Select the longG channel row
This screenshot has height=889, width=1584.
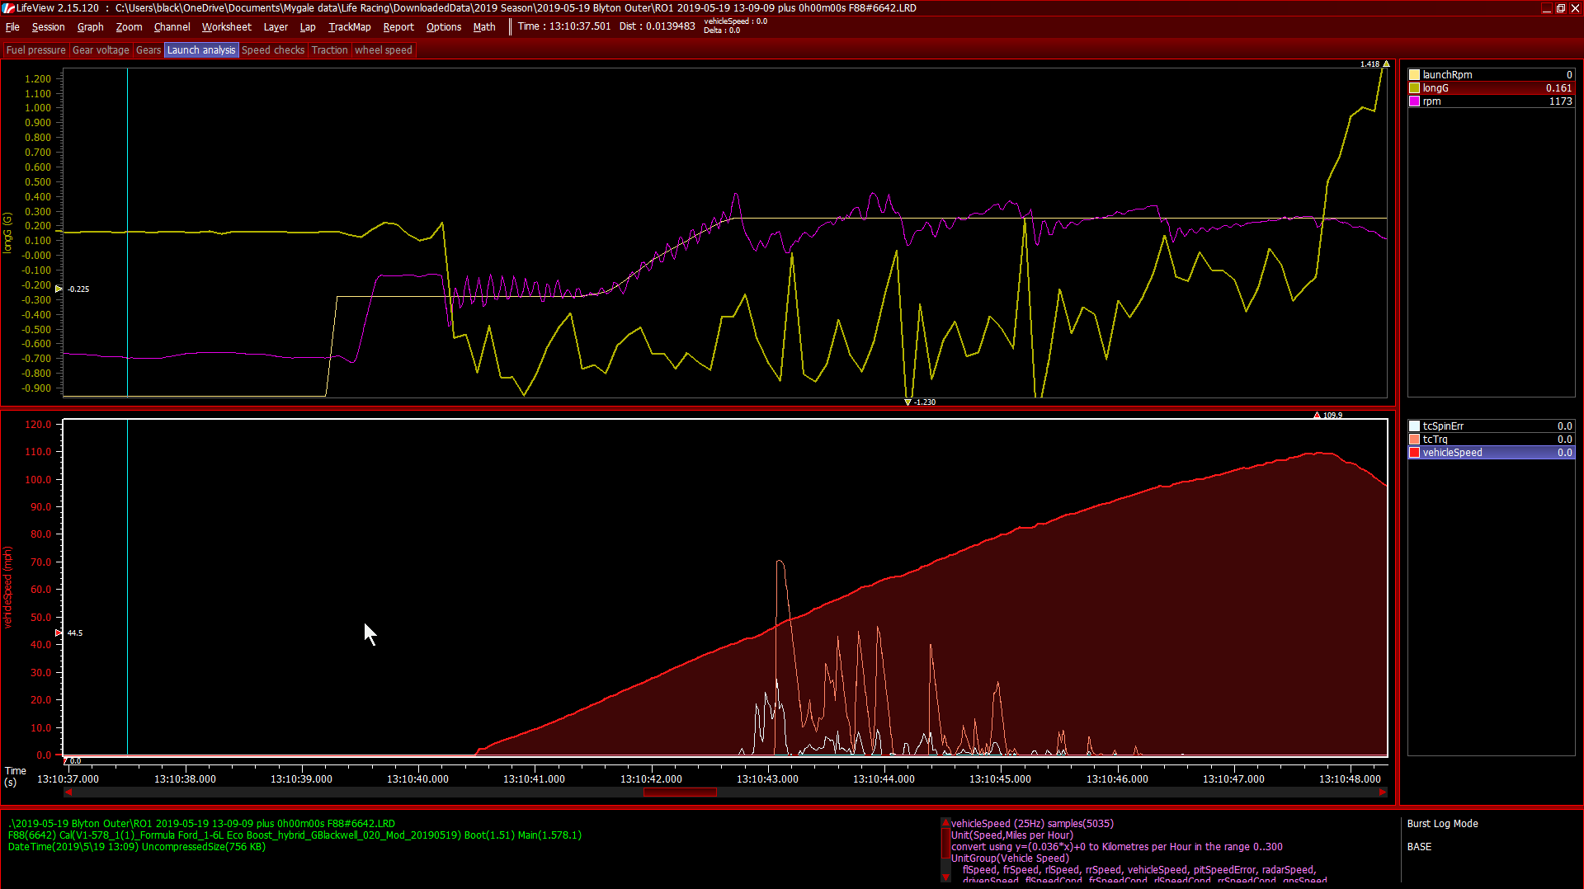point(1492,88)
